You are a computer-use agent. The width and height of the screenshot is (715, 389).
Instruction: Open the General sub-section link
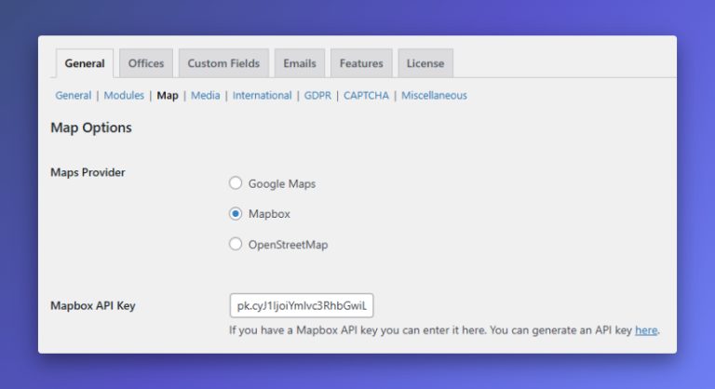coord(74,95)
